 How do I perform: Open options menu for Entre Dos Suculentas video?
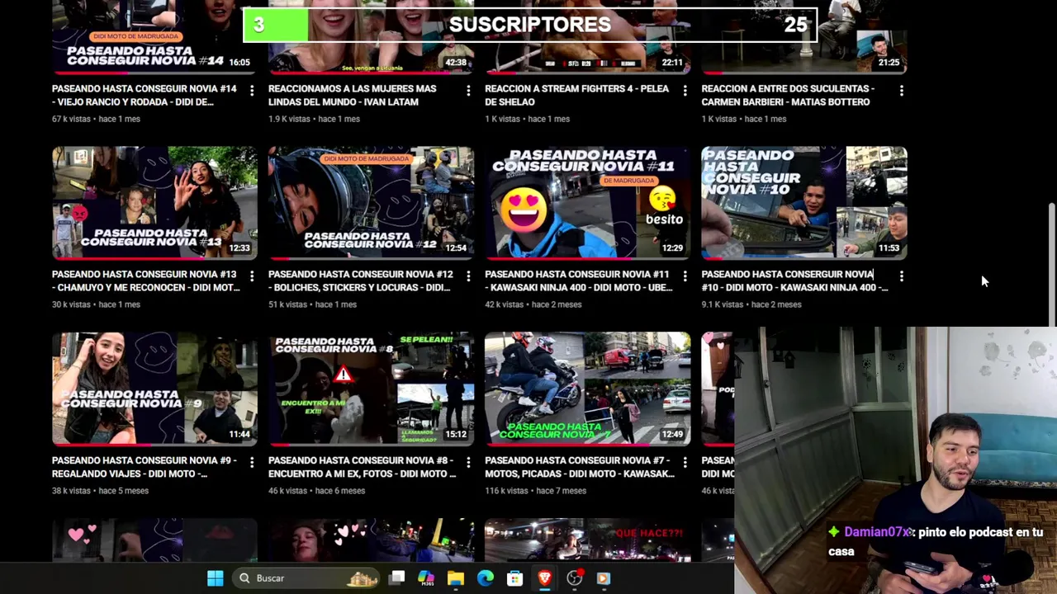[x=901, y=90]
